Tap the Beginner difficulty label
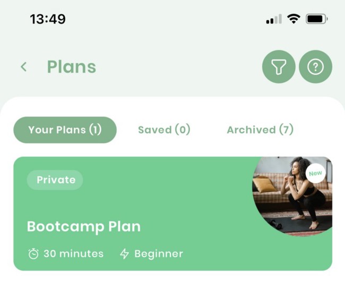The height and width of the screenshot is (292, 345). point(159,254)
